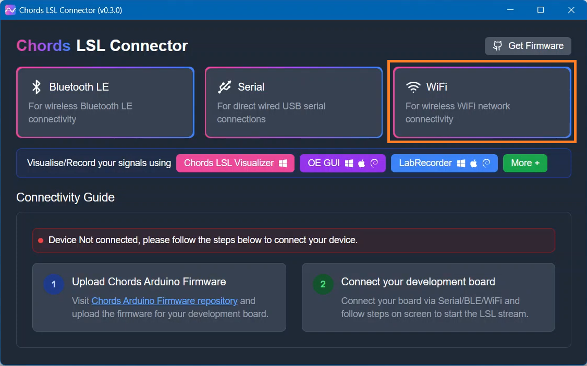Click the Apple logo on LabRecorder button

(473, 163)
